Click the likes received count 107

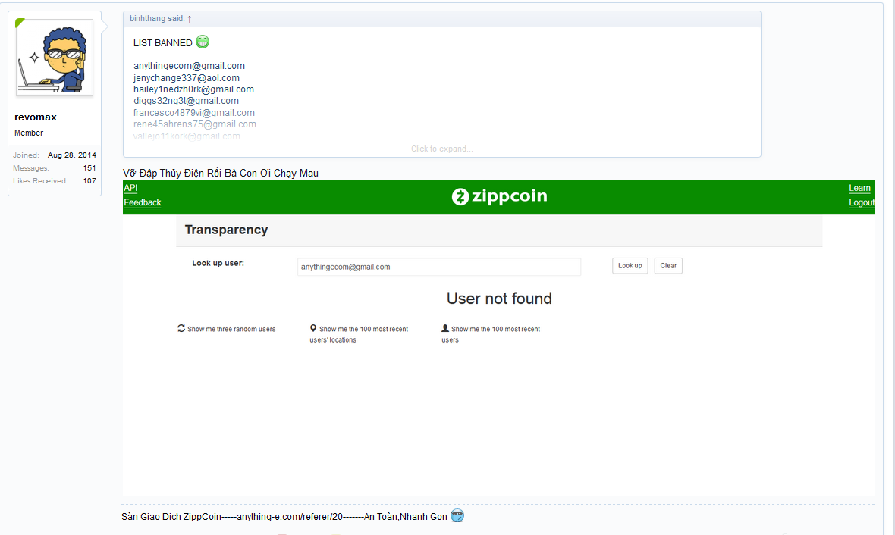point(89,181)
